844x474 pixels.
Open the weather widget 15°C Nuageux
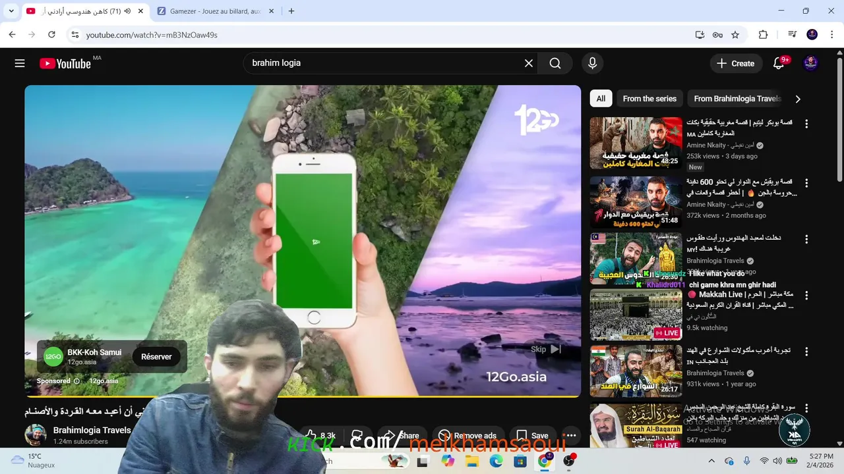[33, 460]
